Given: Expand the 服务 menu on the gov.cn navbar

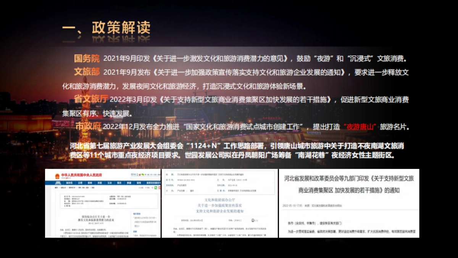Looking at the screenshot, I should 119,183.
